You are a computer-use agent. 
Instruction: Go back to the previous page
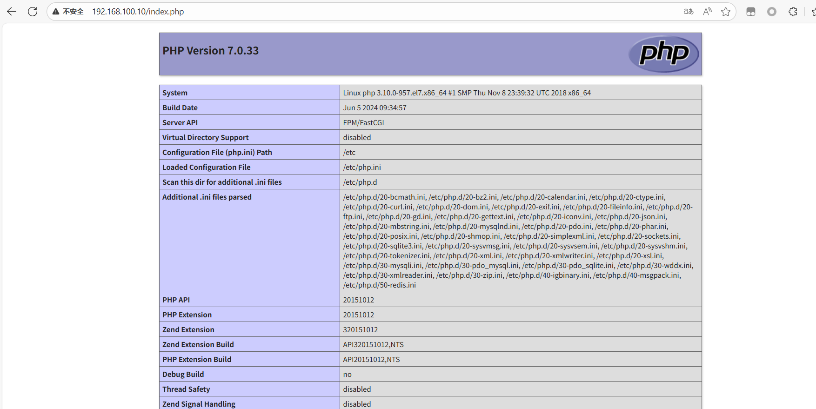pyautogui.click(x=12, y=12)
